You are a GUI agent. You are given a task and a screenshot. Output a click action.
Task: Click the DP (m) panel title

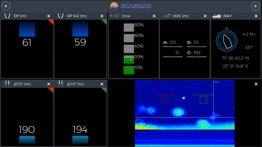(x=20, y=16)
